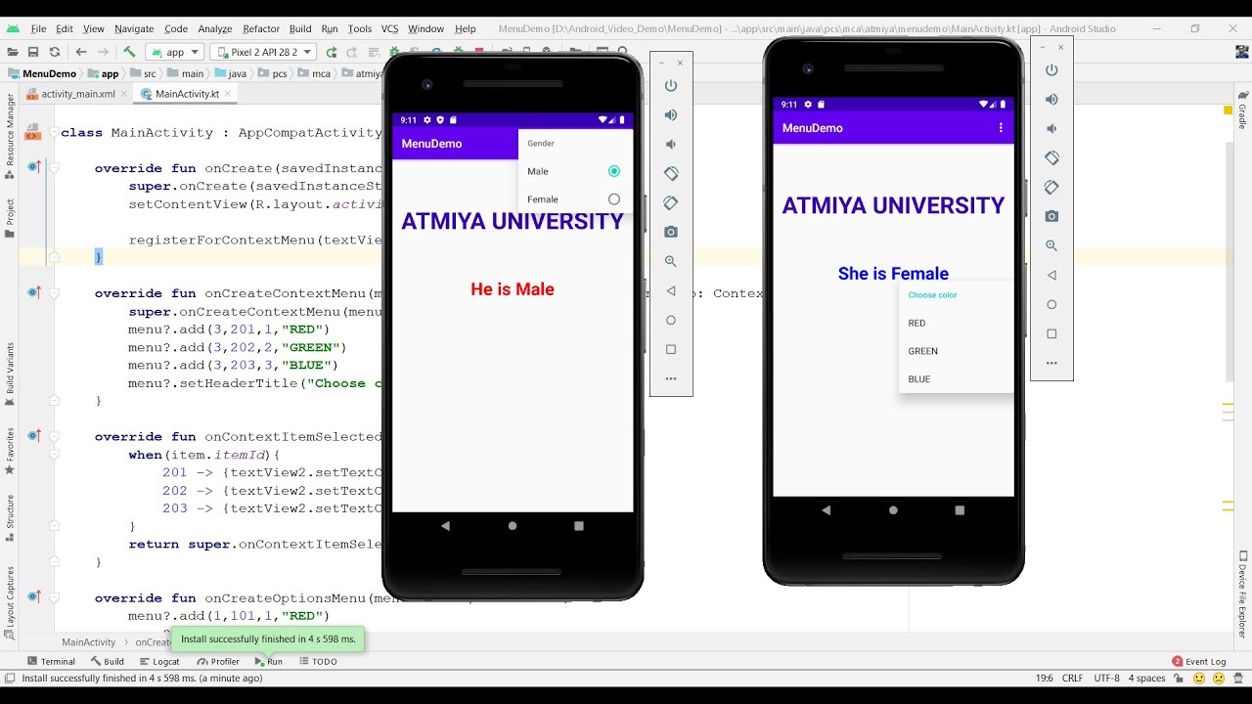
Task: Power button on the She is Female emulator
Action: [x=1051, y=70]
